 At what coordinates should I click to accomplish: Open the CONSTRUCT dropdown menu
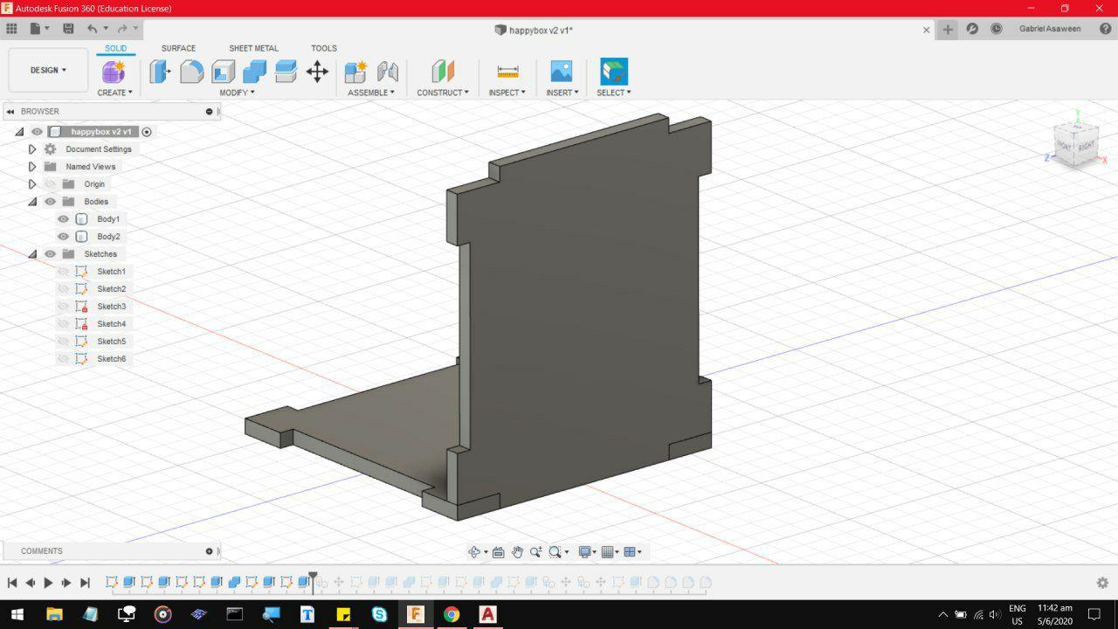443,93
